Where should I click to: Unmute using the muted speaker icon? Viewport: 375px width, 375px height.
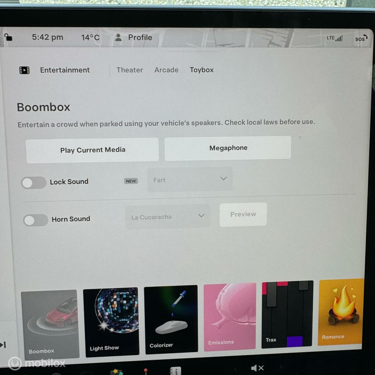[257, 368]
